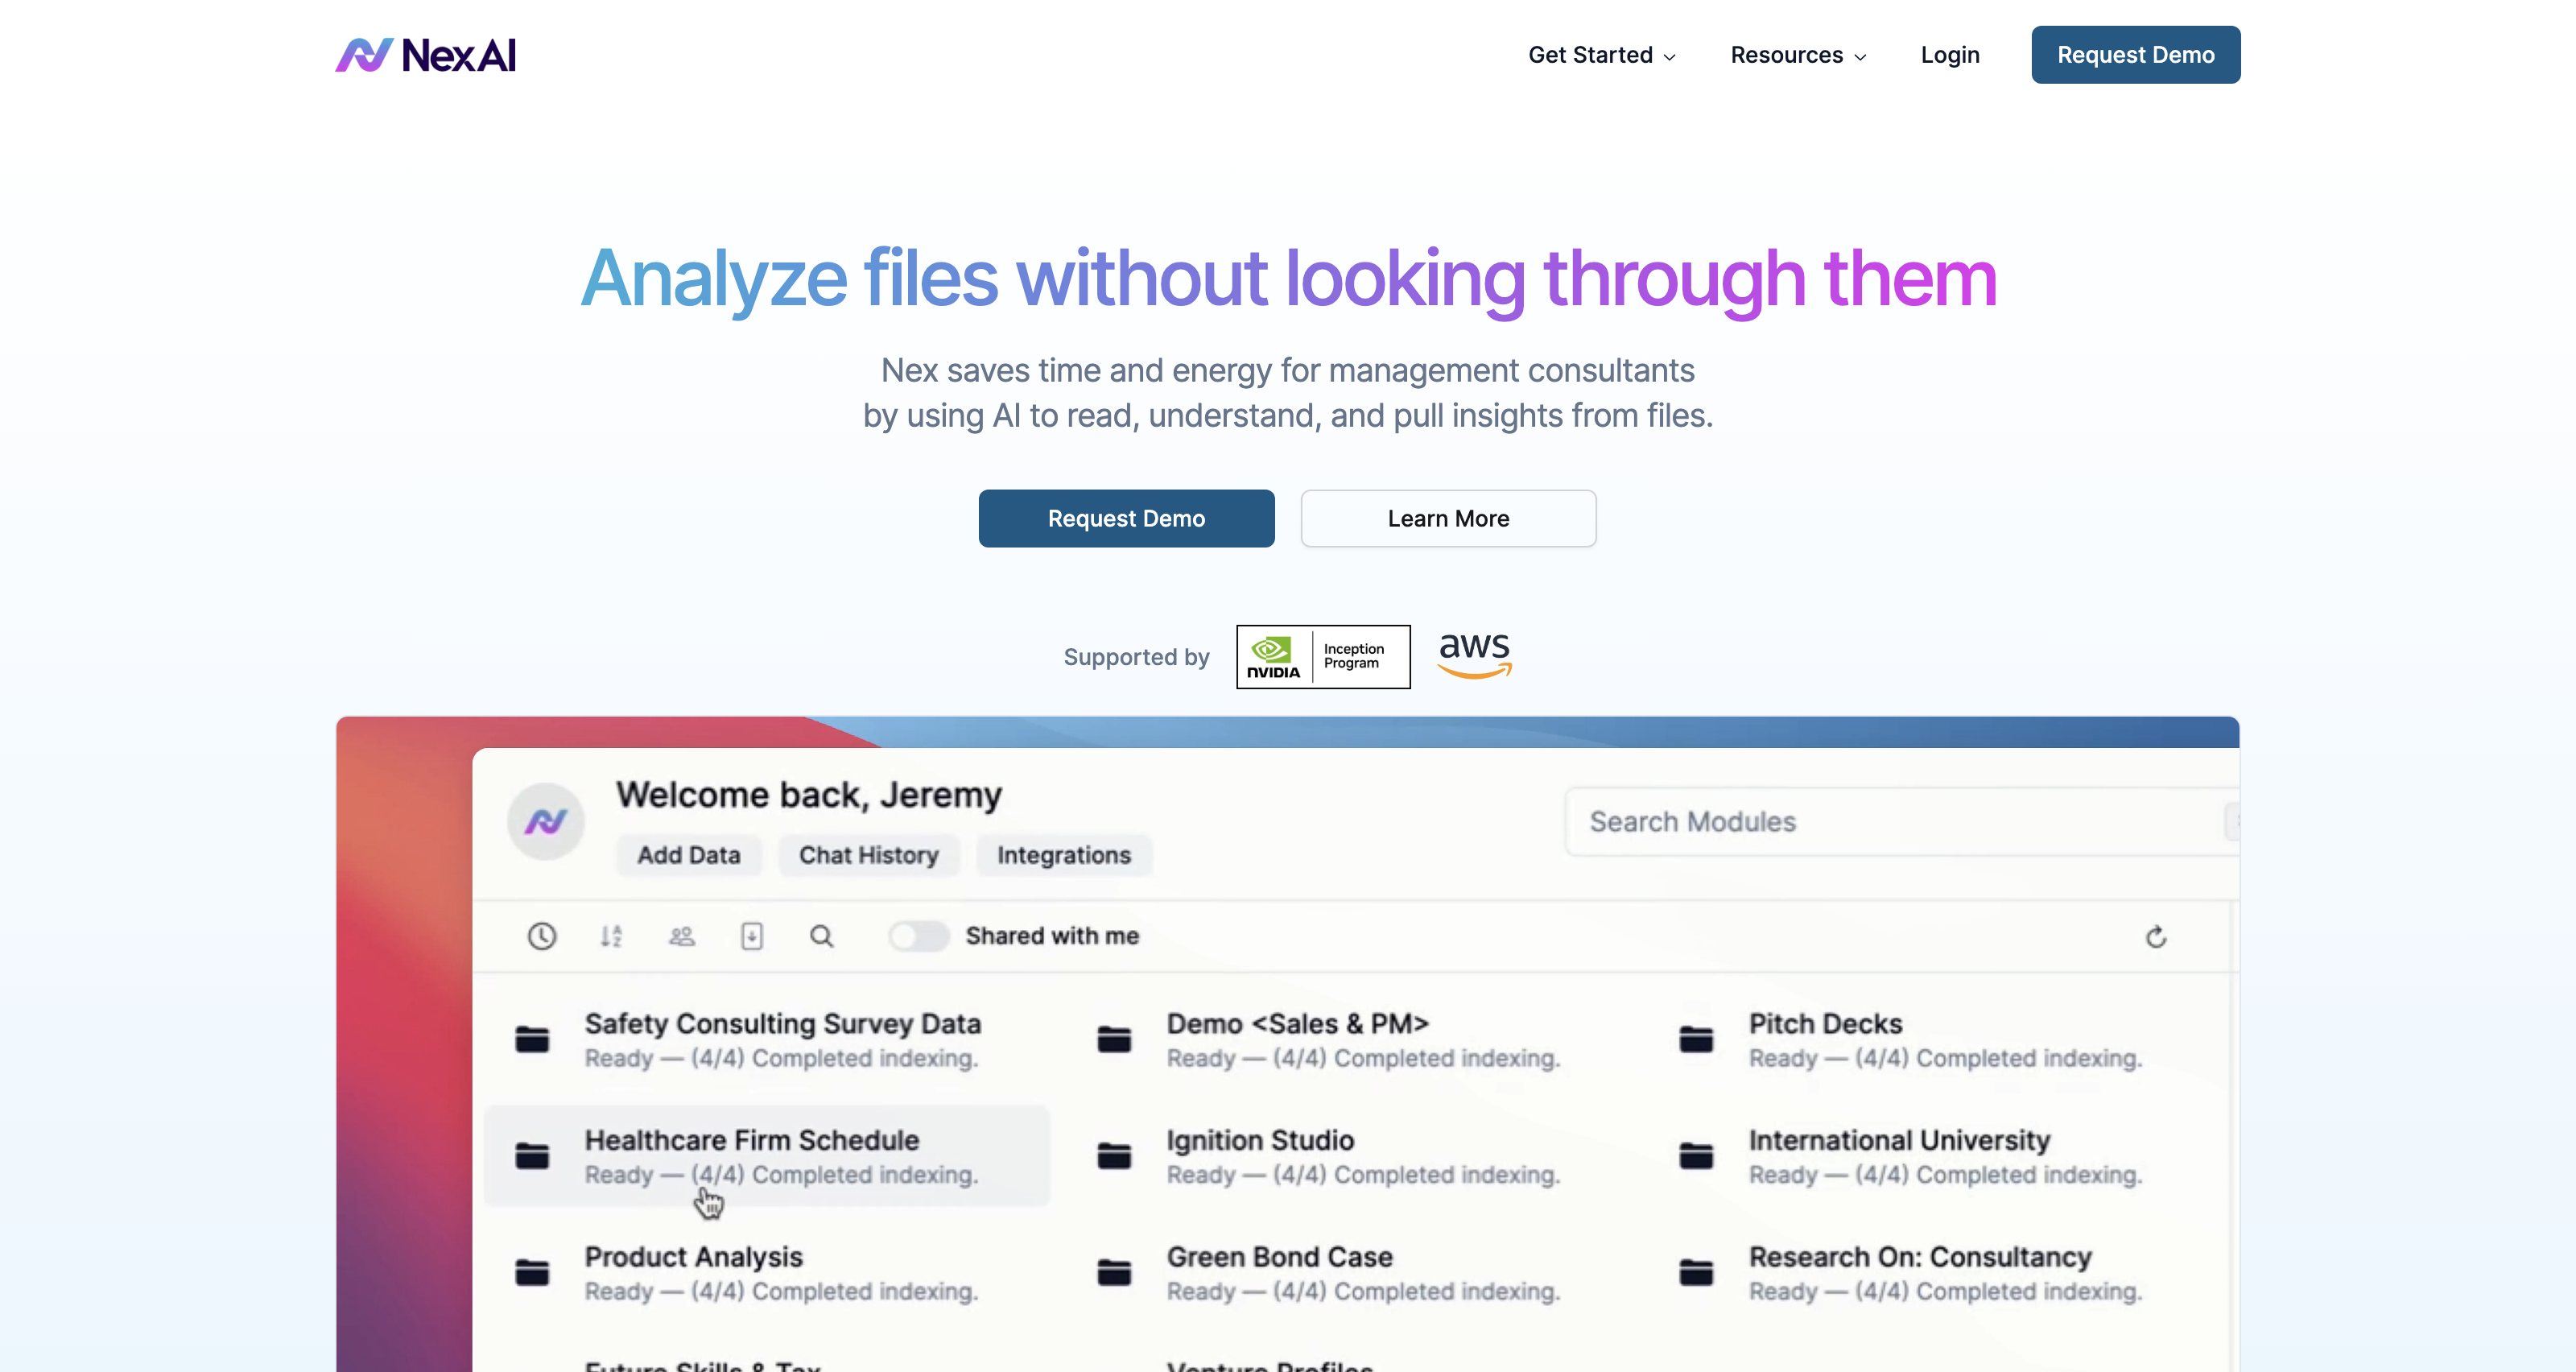Click the clock recent-history icon
Image resolution: width=2576 pixels, height=1372 pixels.
click(541, 936)
